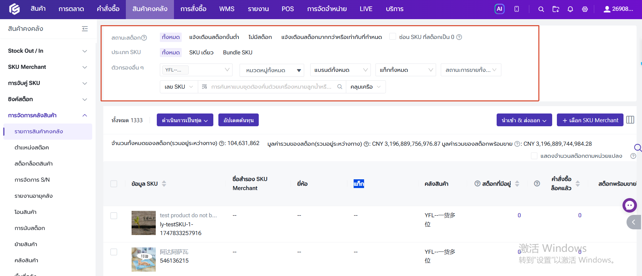642x276 pixels.
Task: Enable hide SKU with zero stock checkbox
Action: tap(392, 36)
